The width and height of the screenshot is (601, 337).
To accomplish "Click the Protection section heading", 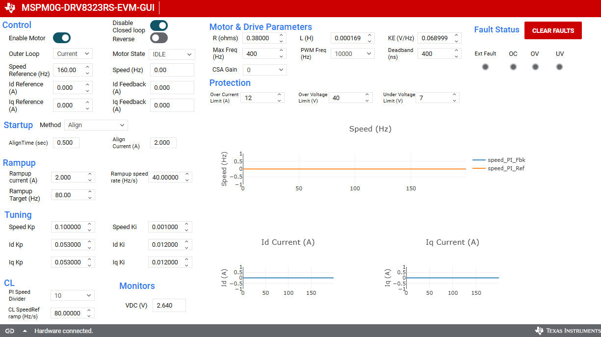I will (x=230, y=83).
